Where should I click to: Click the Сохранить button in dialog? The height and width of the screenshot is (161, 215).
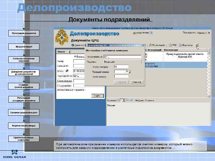pyautogui.click(x=121, y=82)
